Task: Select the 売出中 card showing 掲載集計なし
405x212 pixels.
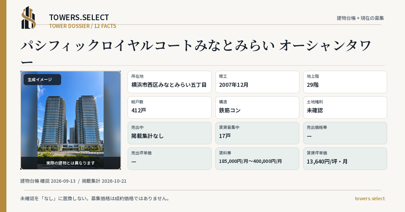Action: (x=169, y=133)
